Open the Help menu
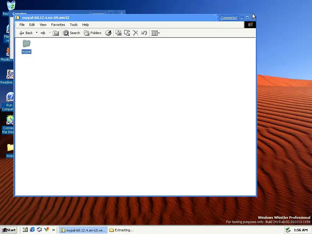 tap(86, 25)
